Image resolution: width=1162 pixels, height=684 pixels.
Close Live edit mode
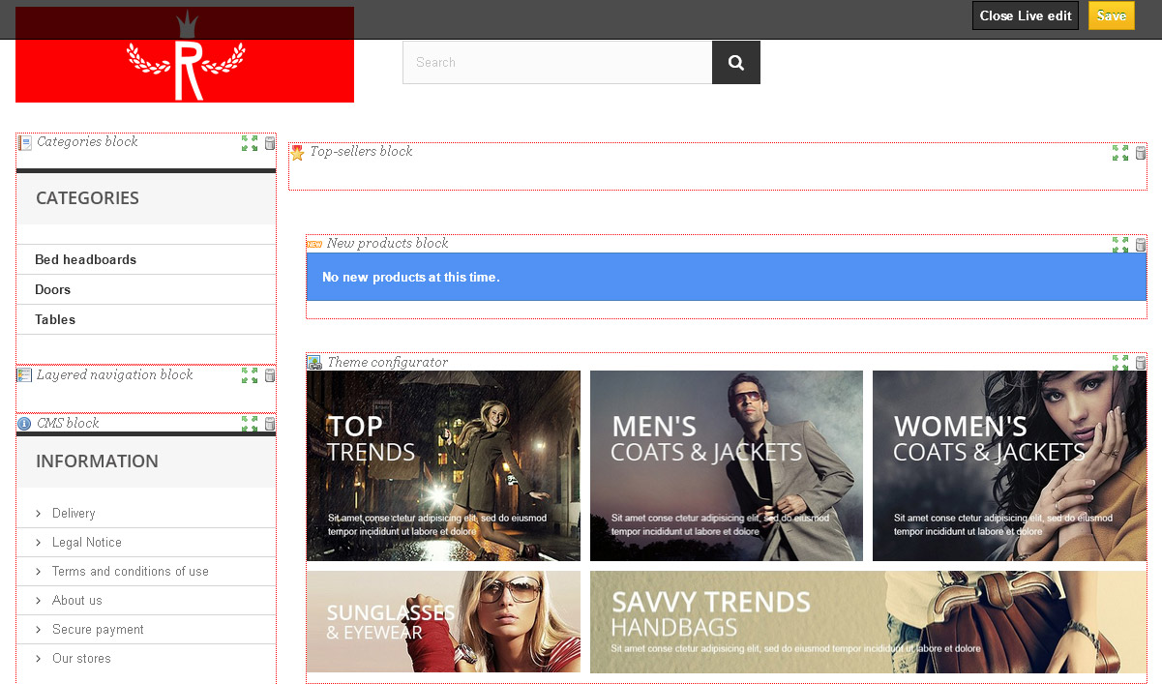(1026, 15)
